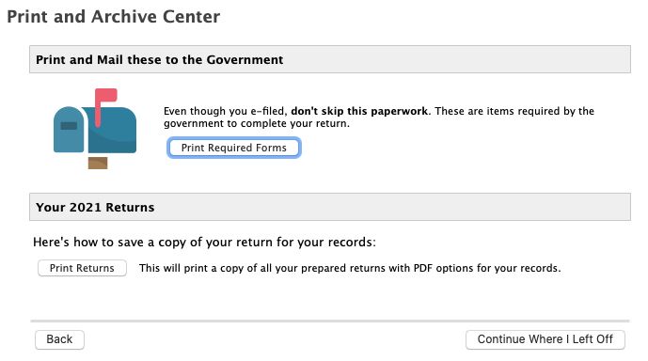The height and width of the screenshot is (361, 648).
Task: Click the bold don't skip this paperwork text
Action: [359, 111]
